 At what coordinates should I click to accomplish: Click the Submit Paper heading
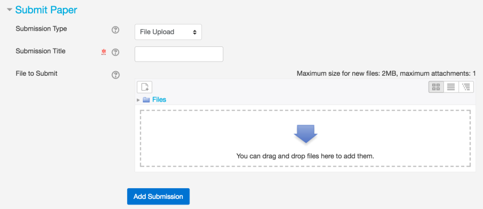[46, 10]
